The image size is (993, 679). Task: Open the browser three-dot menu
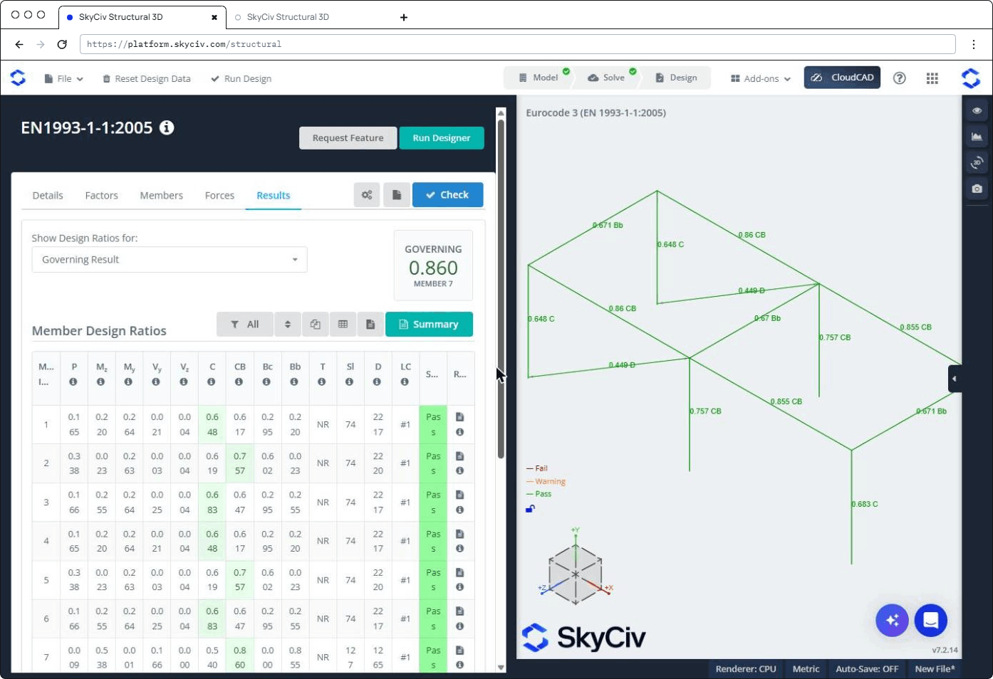click(x=974, y=44)
